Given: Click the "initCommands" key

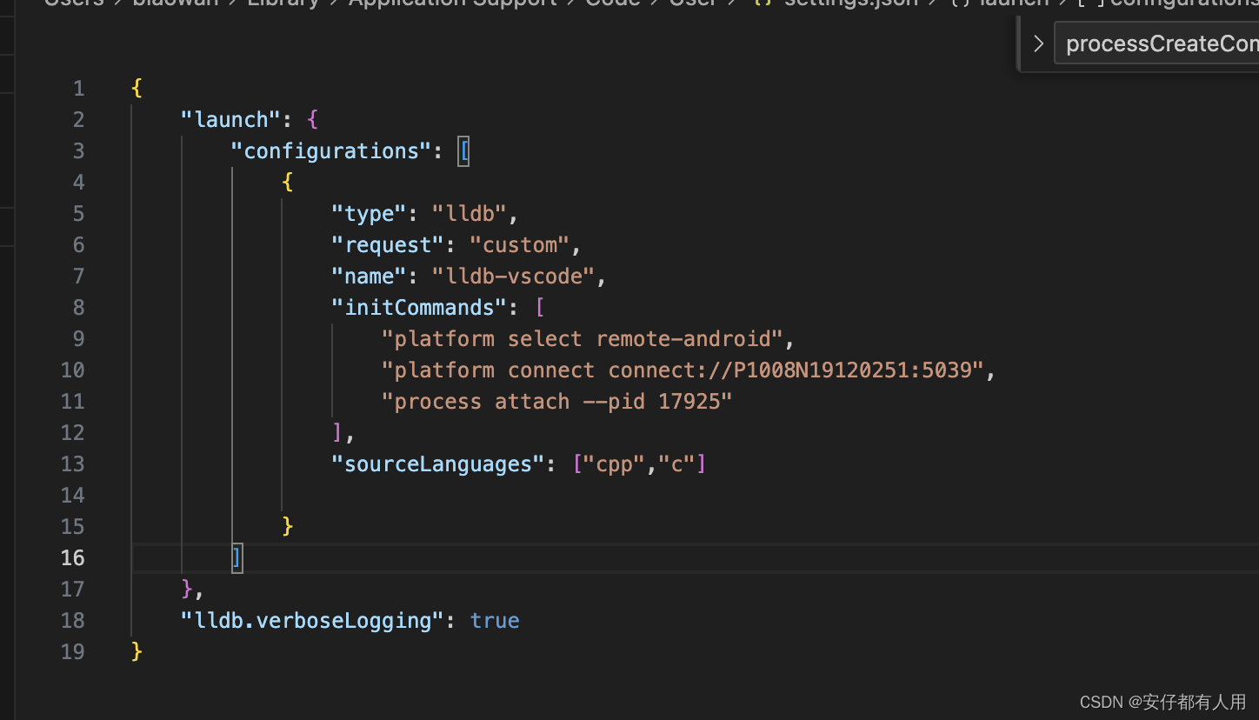Looking at the screenshot, I should point(419,308).
